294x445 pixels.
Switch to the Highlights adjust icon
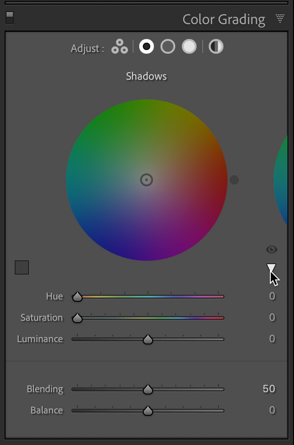coord(189,47)
